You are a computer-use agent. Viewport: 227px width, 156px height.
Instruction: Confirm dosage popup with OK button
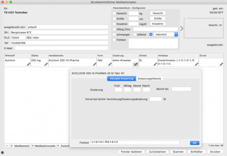click(x=194, y=143)
